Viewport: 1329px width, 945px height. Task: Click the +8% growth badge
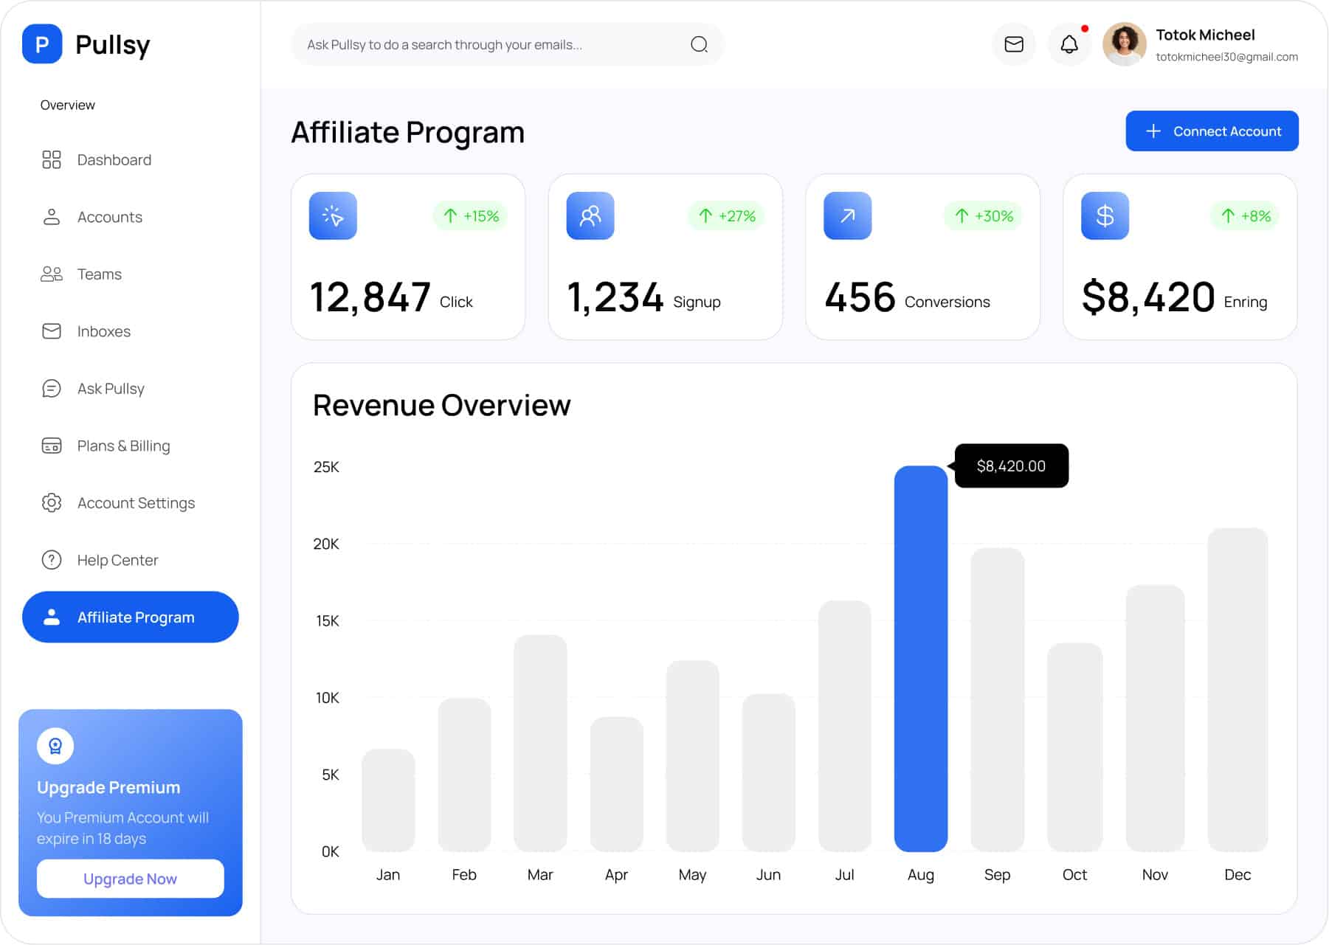coord(1246,216)
